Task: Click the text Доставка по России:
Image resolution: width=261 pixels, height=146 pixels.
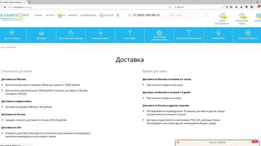Action: tap(13, 114)
